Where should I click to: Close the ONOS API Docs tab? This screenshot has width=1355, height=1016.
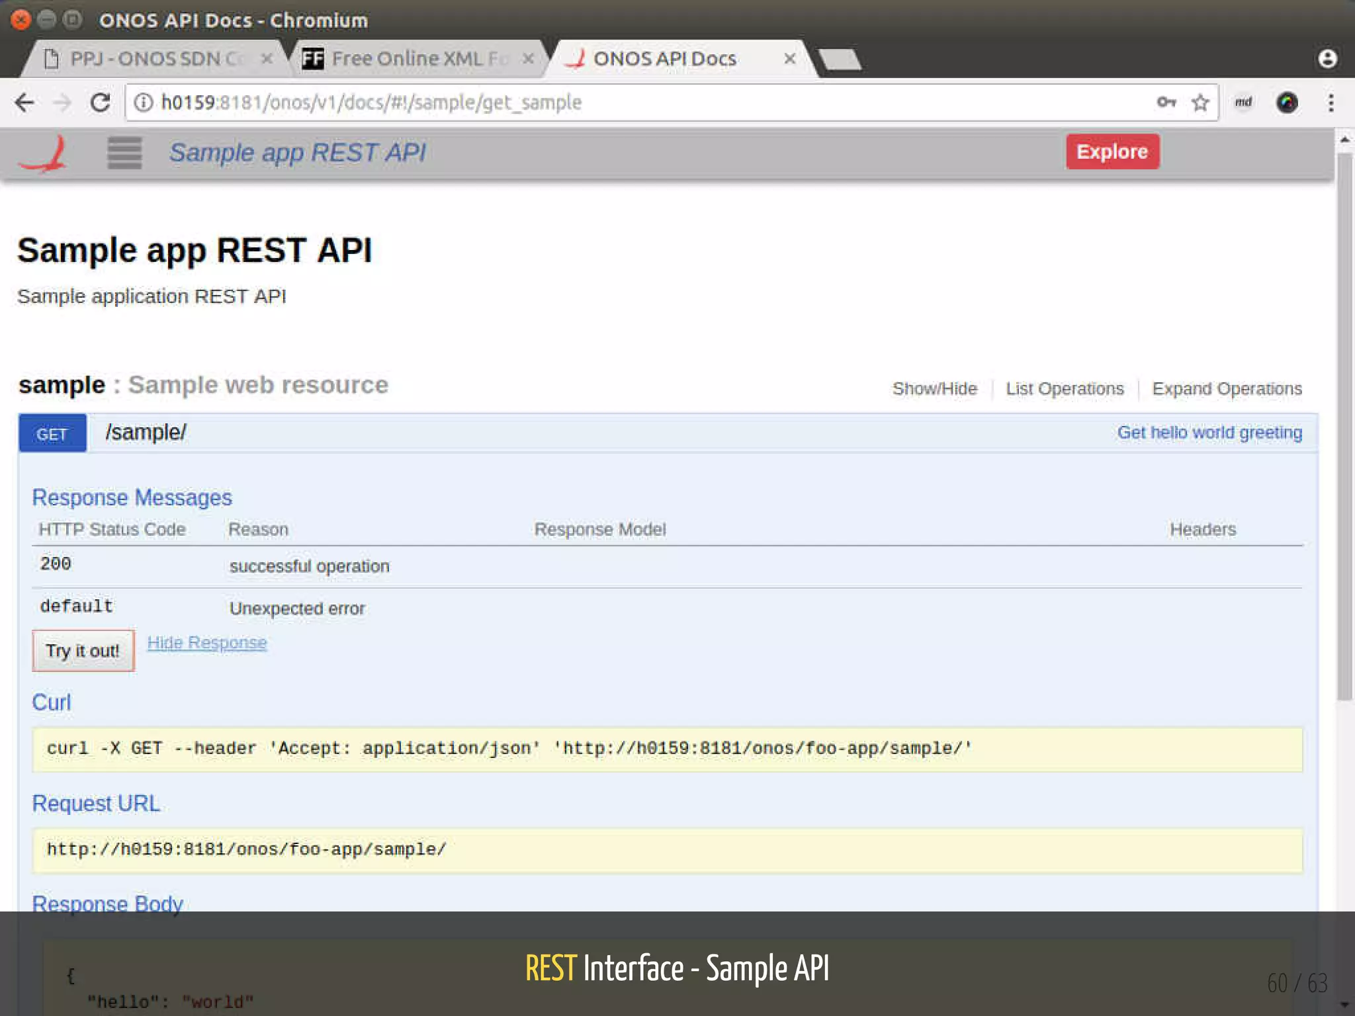click(x=789, y=59)
